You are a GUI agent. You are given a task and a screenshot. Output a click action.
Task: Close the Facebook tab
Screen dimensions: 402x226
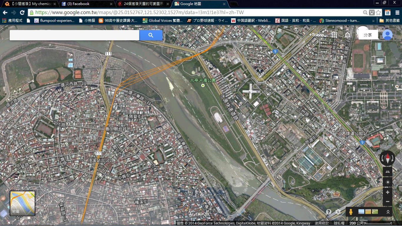click(x=111, y=4)
